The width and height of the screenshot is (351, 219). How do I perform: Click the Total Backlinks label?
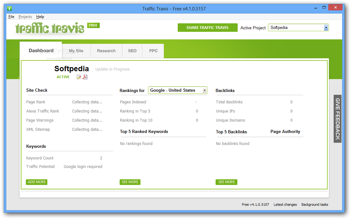(x=229, y=102)
